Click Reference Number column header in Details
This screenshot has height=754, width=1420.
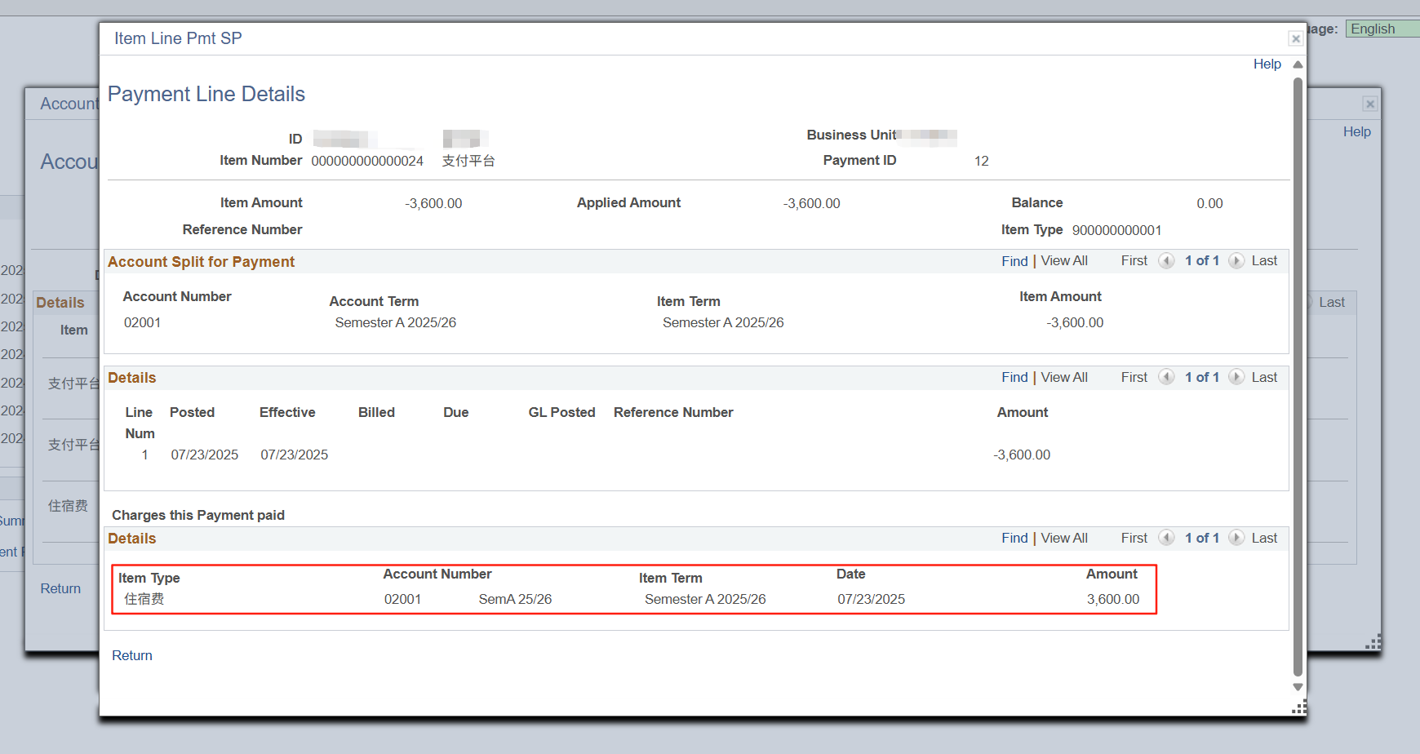point(673,412)
